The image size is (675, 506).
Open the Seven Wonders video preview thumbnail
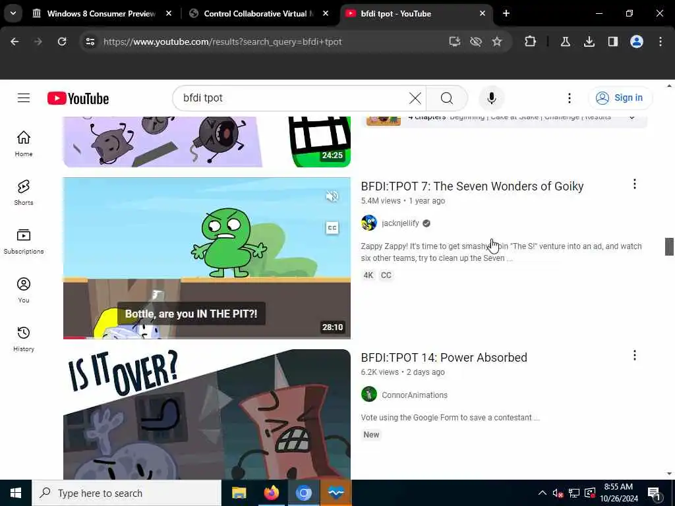coord(206,258)
